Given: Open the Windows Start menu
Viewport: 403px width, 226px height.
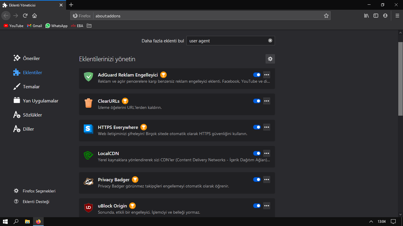Looking at the screenshot, I should [5, 221].
